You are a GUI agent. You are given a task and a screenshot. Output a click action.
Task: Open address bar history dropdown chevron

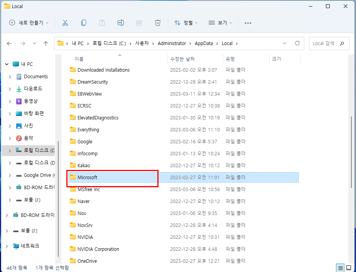coord(285,43)
